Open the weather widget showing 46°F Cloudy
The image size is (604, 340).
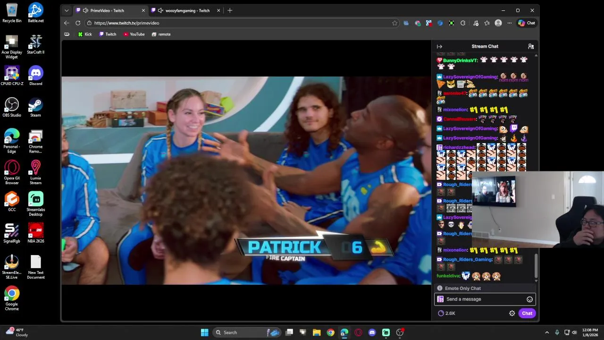click(x=17, y=332)
